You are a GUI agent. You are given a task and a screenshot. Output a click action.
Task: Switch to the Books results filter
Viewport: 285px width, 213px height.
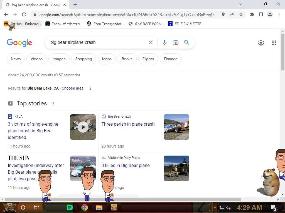point(127,59)
